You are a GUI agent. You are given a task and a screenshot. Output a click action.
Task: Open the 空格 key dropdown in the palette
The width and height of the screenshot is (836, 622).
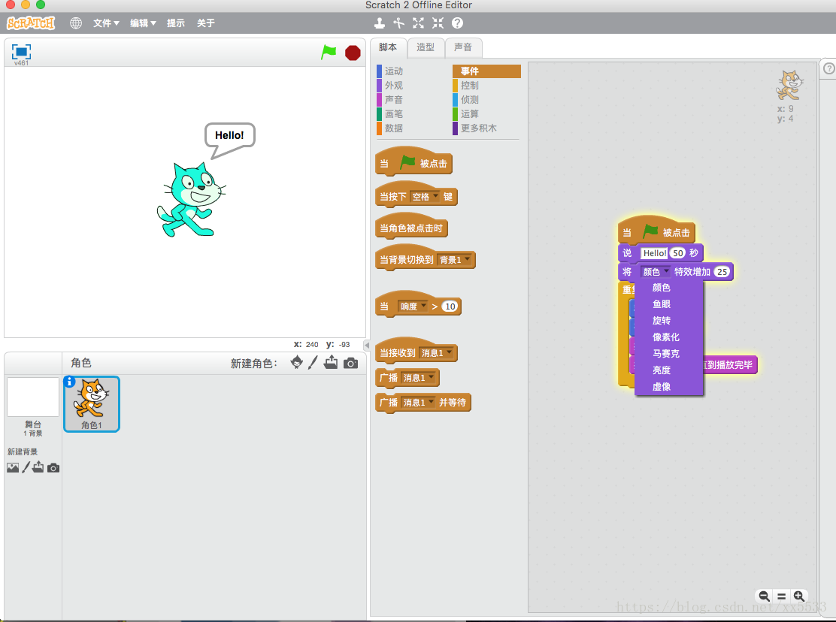(x=425, y=197)
